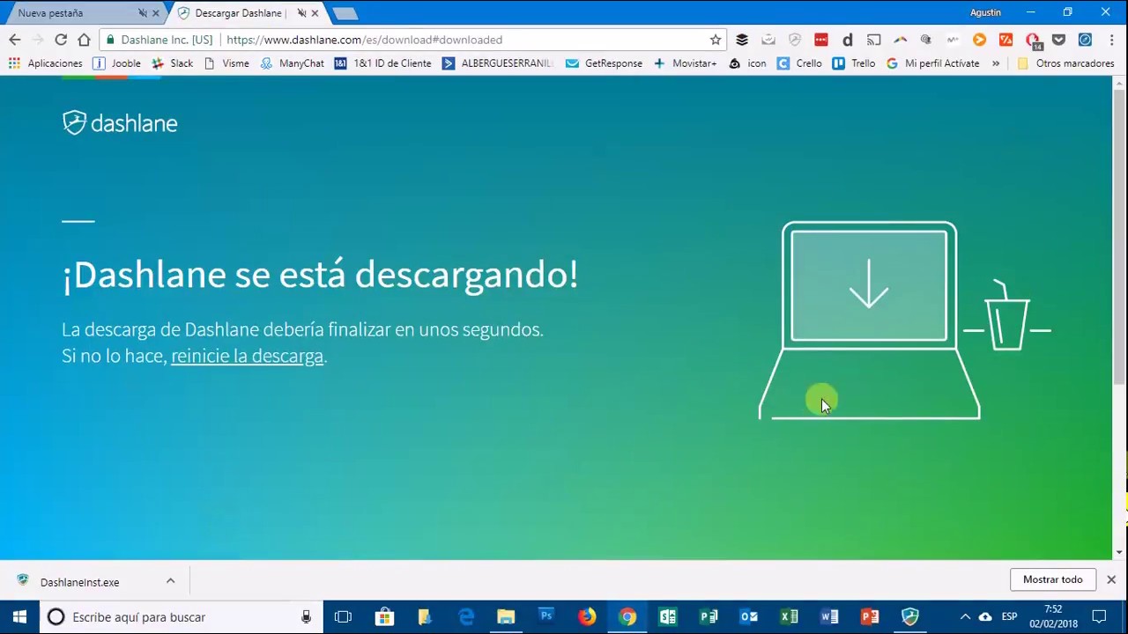Open Word from the taskbar
This screenshot has height=634, width=1128.
tap(829, 617)
